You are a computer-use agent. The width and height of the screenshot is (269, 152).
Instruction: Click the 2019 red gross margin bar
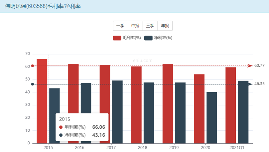168,104
